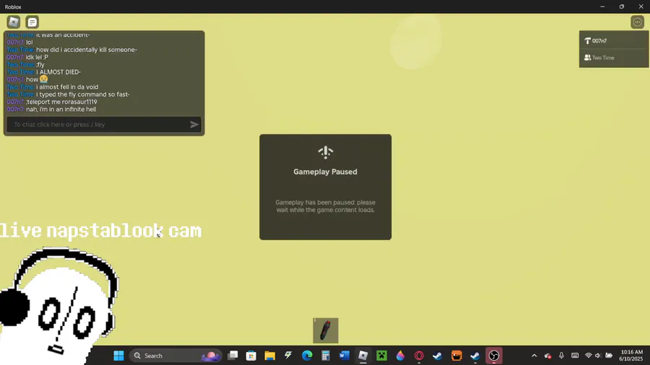Click chat message "nah, i'm in an infinite hell"
The height and width of the screenshot is (365, 650).
[61, 109]
